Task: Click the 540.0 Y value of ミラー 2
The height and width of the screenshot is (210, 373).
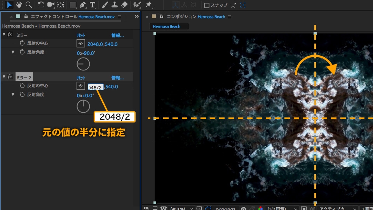Action: click(112, 87)
